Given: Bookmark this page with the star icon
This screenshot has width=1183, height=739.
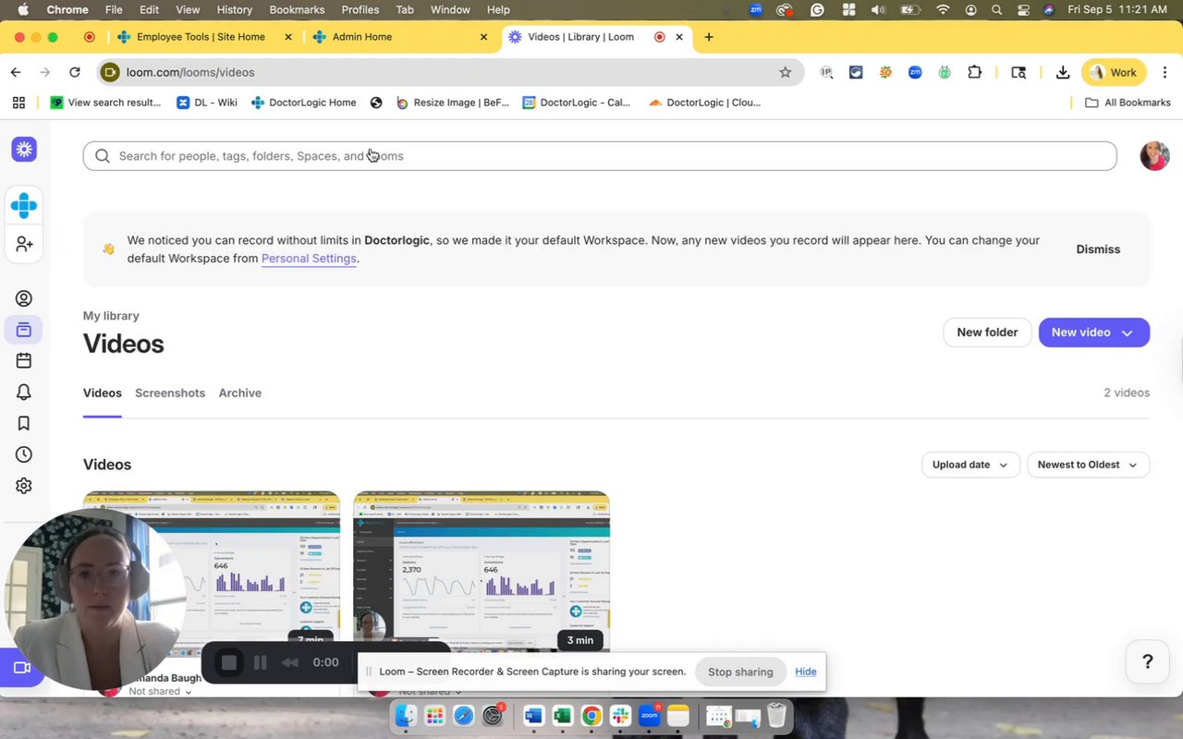Looking at the screenshot, I should [785, 72].
